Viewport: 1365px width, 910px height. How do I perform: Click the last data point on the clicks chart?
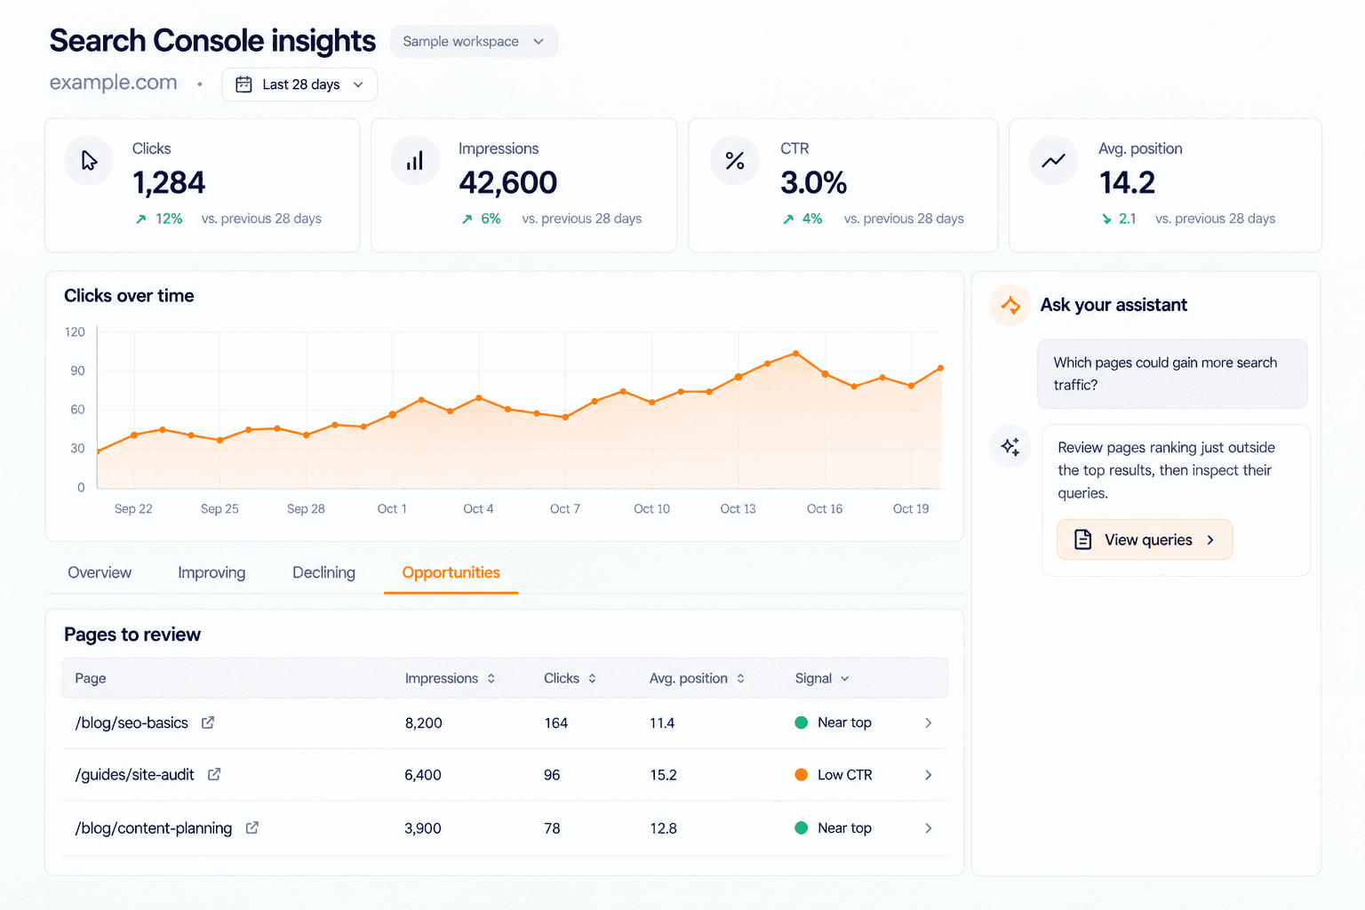pyautogui.click(x=940, y=368)
